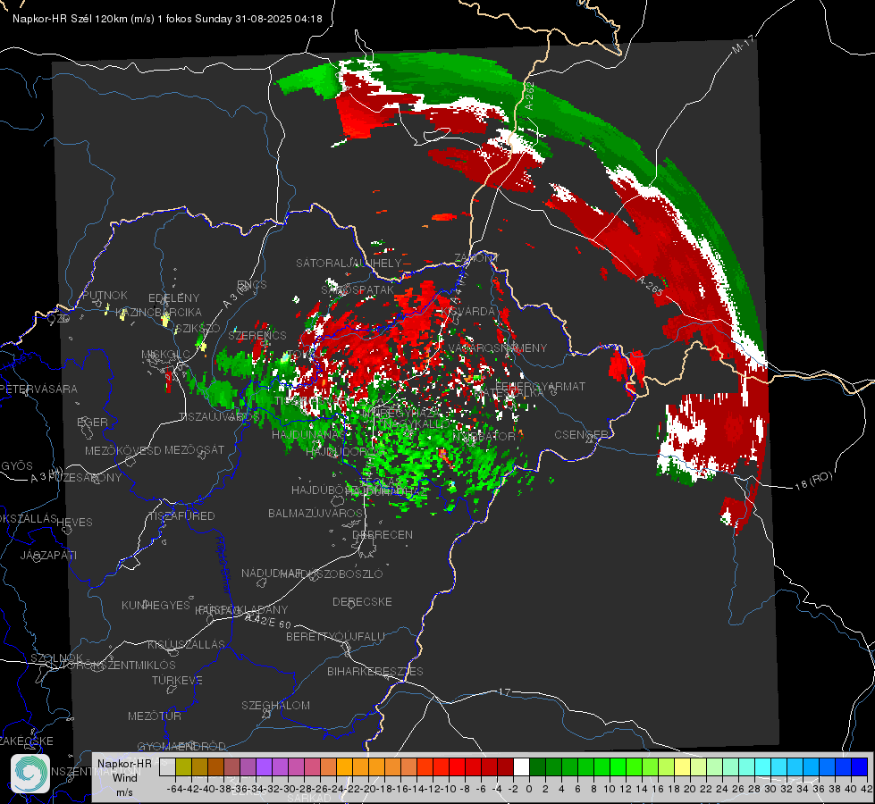Click the BIHARKERESZTES label
The width and height of the screenshot is (875, 804).
click(375, 671)
